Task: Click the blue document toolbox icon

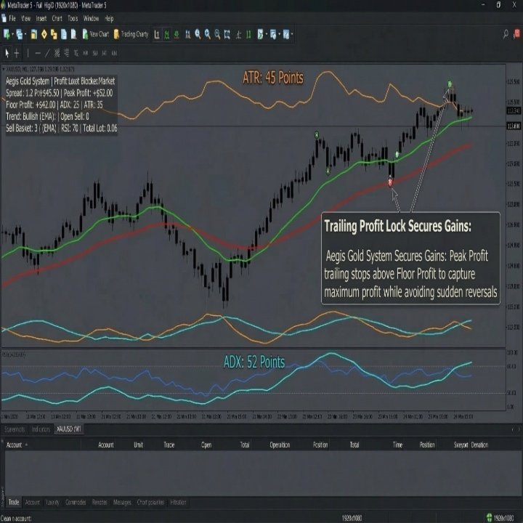Action: 63,34
